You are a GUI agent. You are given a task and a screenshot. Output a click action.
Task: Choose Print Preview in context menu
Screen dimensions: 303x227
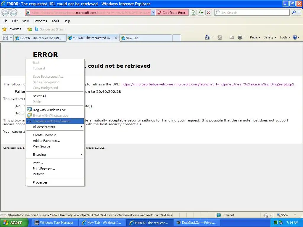(x=55, y=168)
